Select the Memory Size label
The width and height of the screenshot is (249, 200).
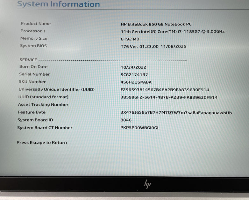click(x=34, y=38)
